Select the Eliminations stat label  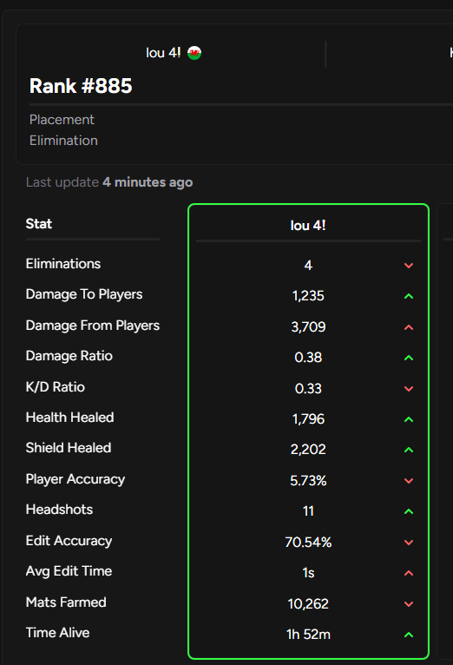pyautogui.click(x=63, y=264)
